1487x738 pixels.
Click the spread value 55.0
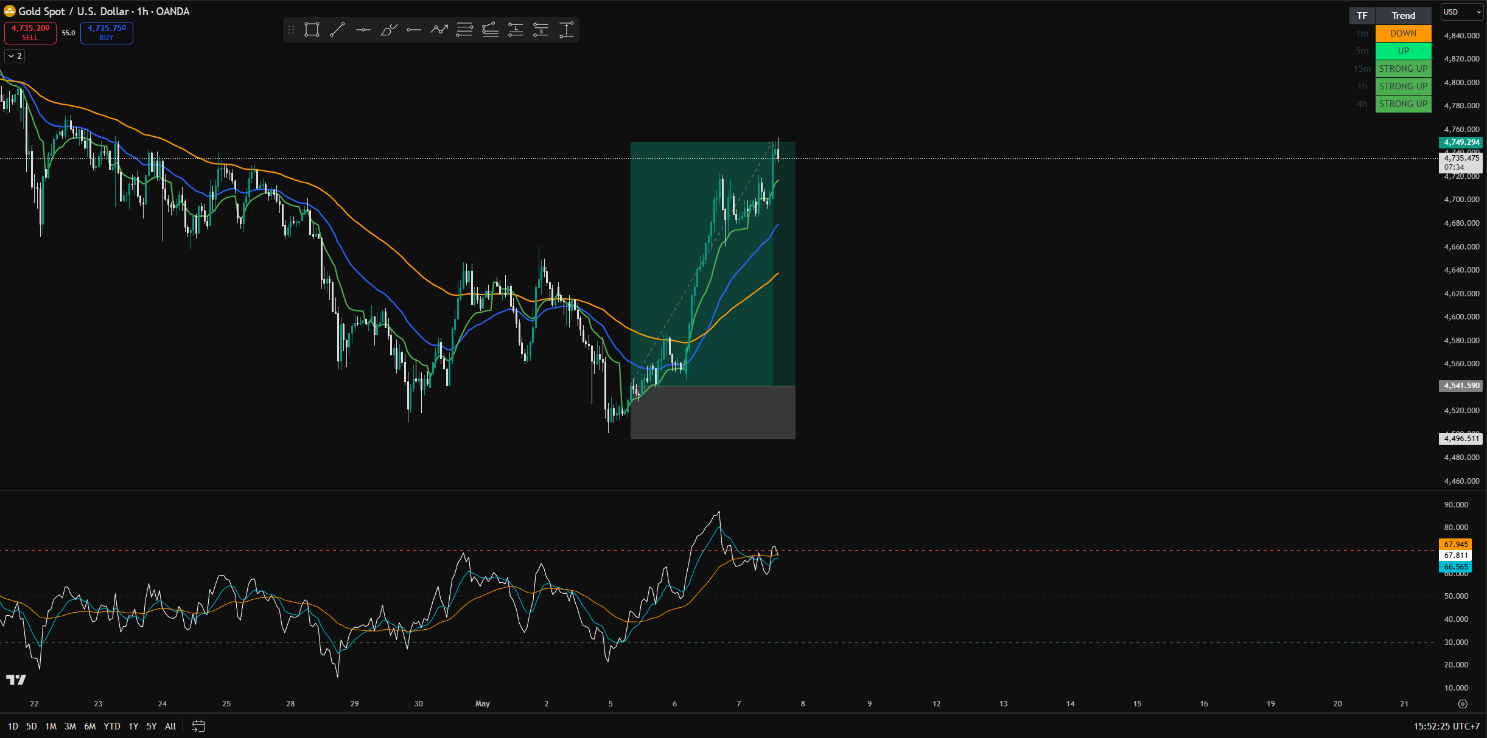tap(68, 33)
